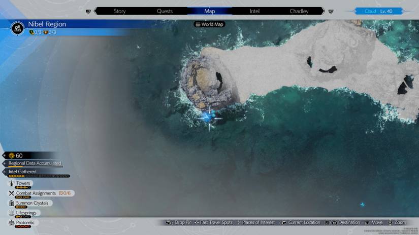Click the Combat Assignments crossed swords icon
This screenshot has width=419, height=235.
click(11, 193)
